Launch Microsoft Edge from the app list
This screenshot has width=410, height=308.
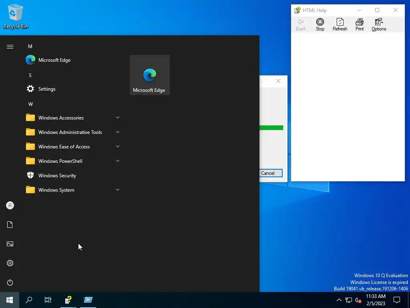coord(73,60)
